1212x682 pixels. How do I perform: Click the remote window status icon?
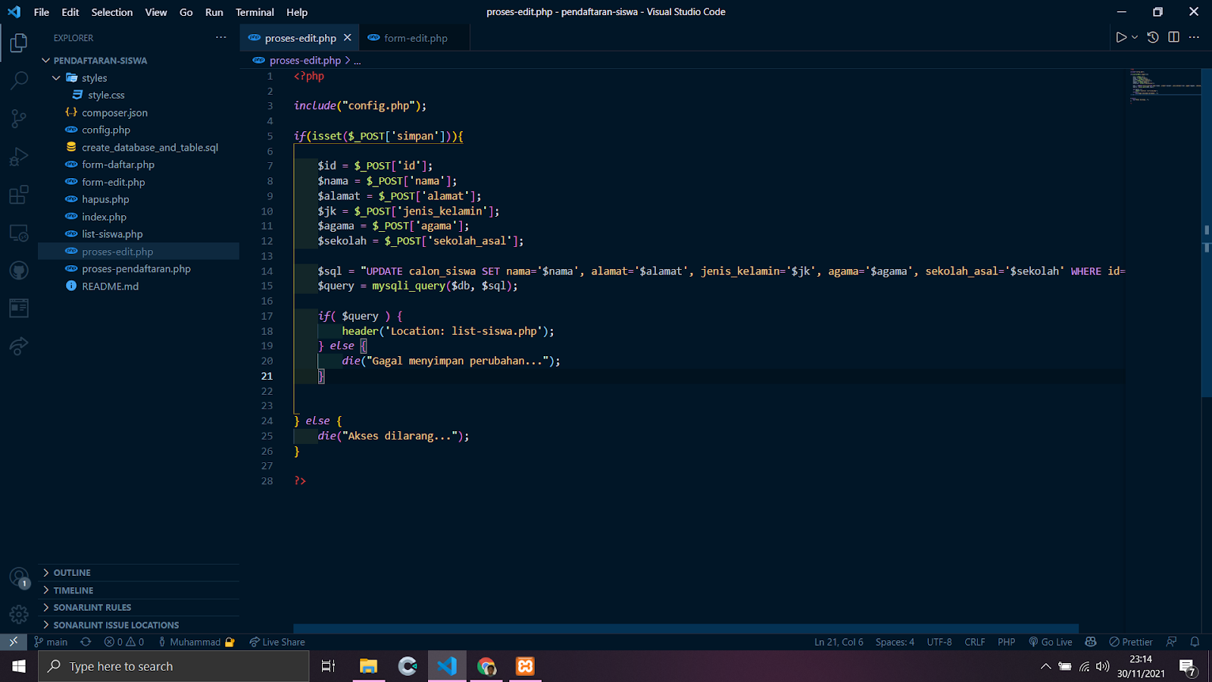click(x=13, y=642)
